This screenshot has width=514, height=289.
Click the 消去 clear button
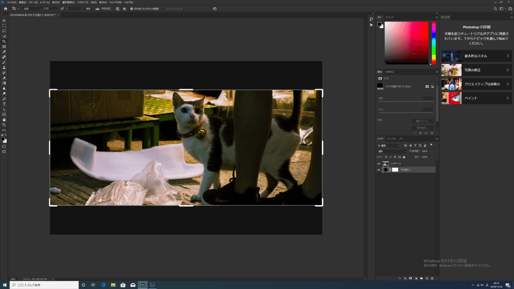coord(88,9)
